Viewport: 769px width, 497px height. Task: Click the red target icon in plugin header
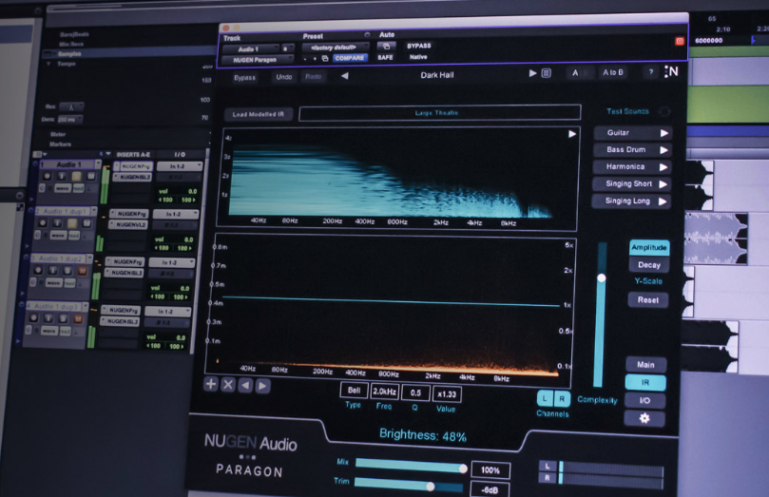(680, 41)
